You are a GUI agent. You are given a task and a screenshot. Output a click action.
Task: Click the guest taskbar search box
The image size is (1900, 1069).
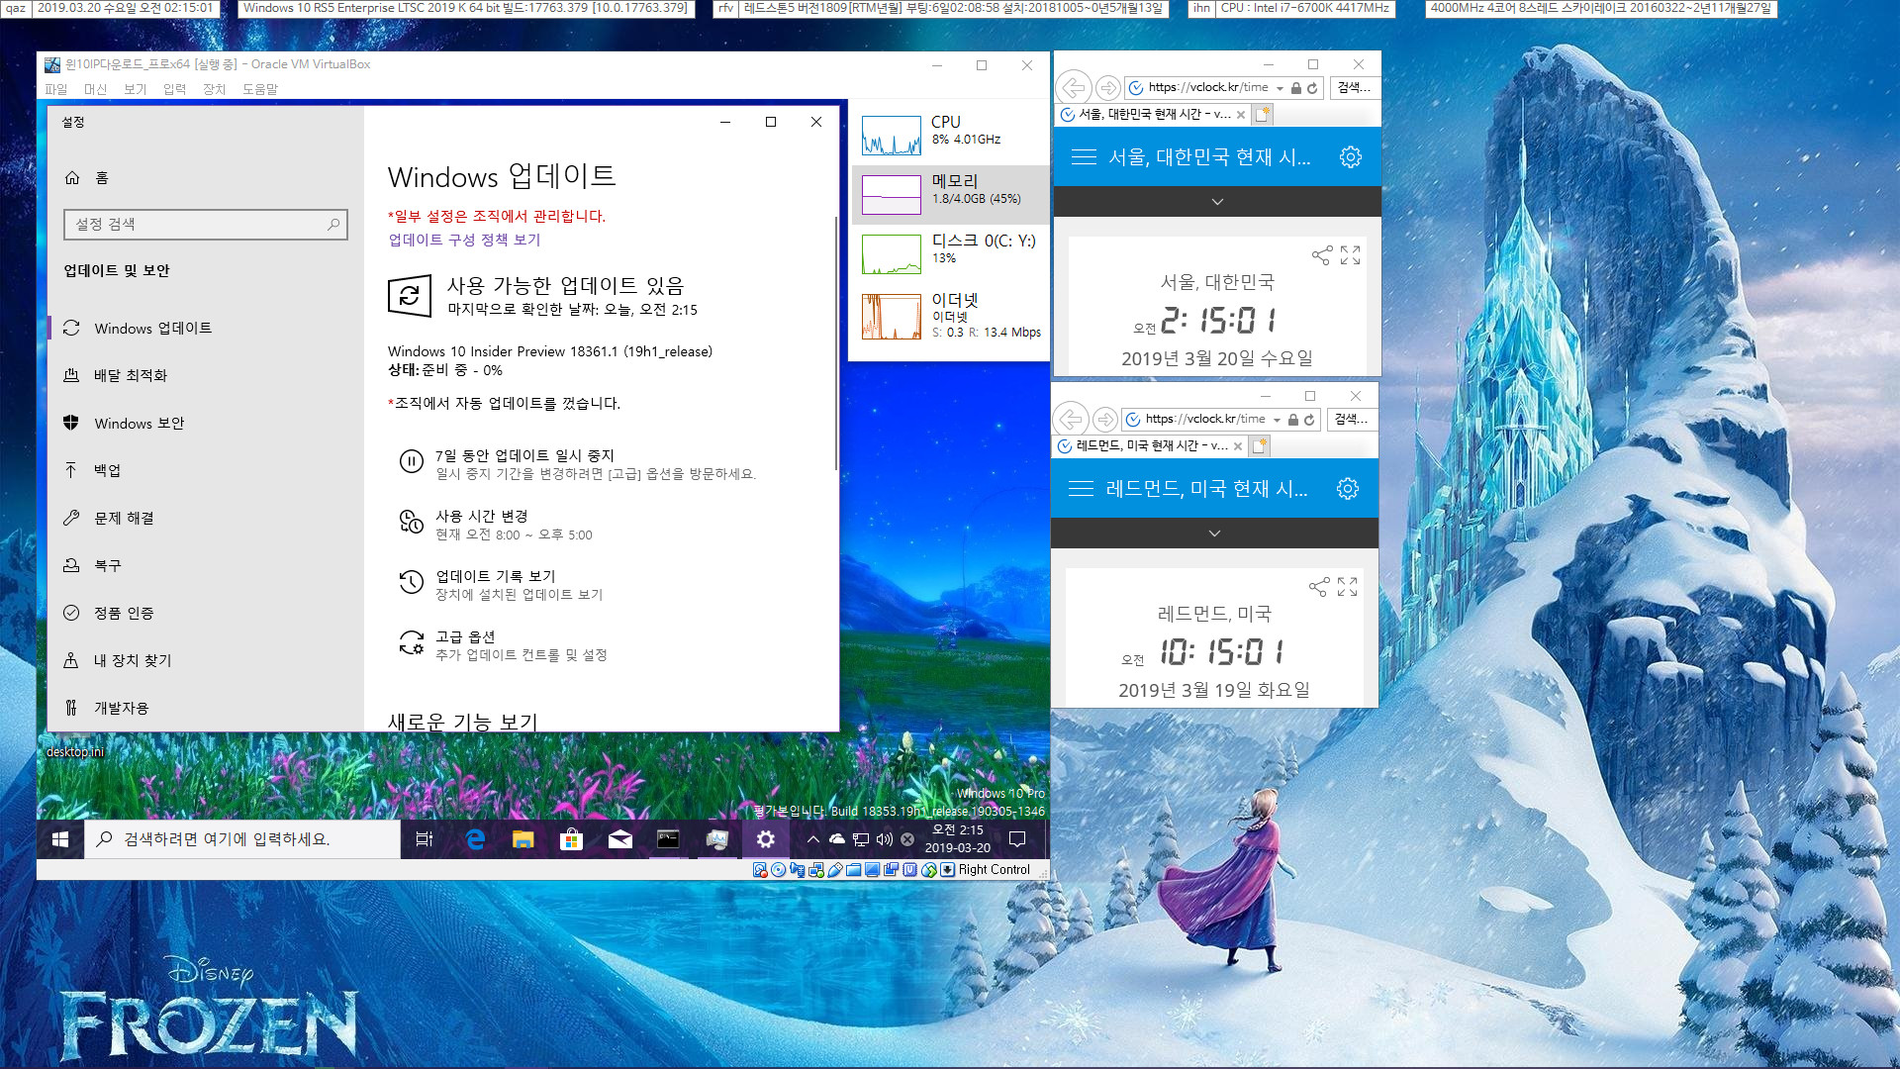242,839
